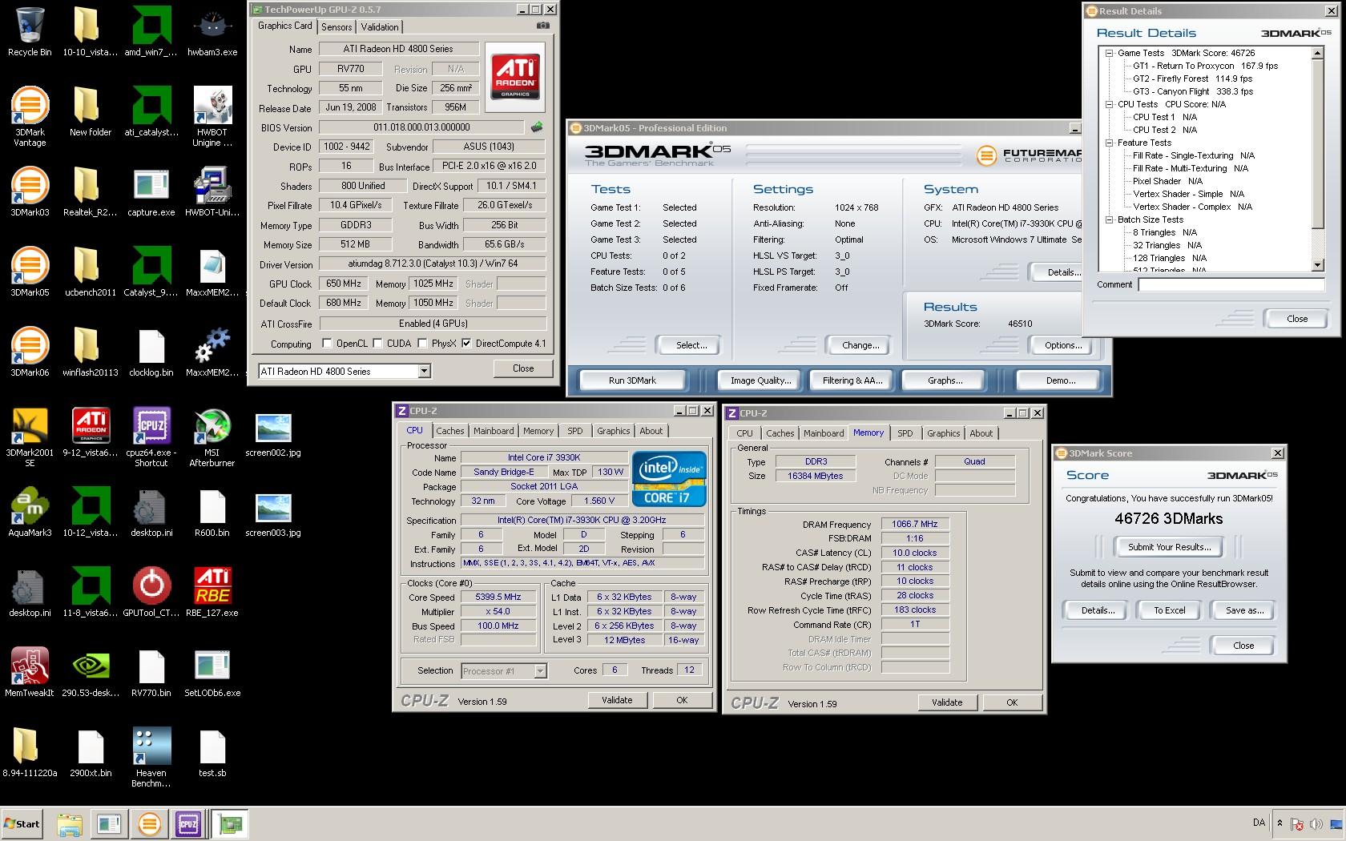Open Mainboard tab in left CPU-Z window
Viewport: 1346px width, 841px height.
[x=494, y=431]
